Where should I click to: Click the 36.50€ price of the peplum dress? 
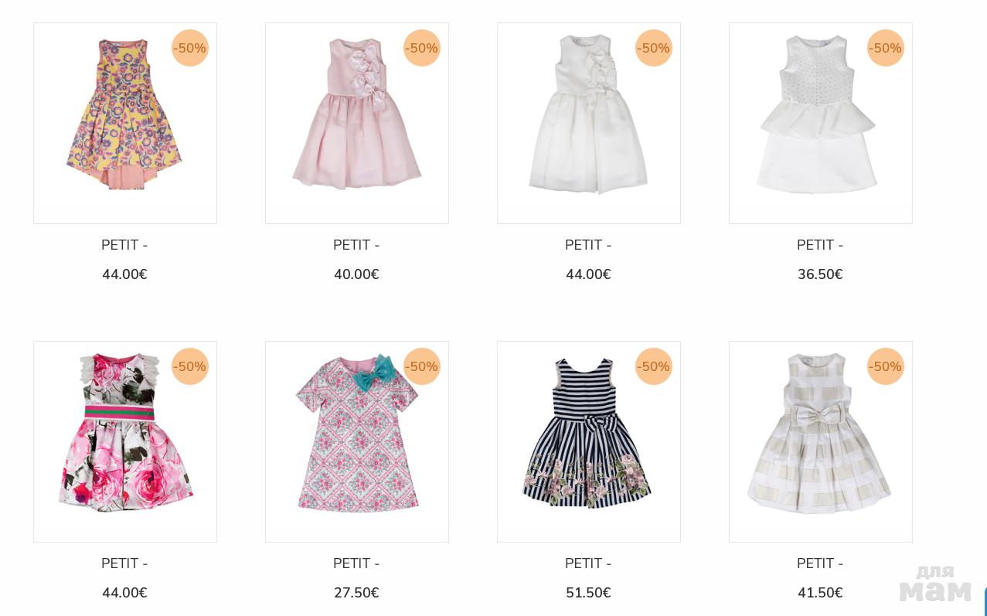[x=820, y=274]
